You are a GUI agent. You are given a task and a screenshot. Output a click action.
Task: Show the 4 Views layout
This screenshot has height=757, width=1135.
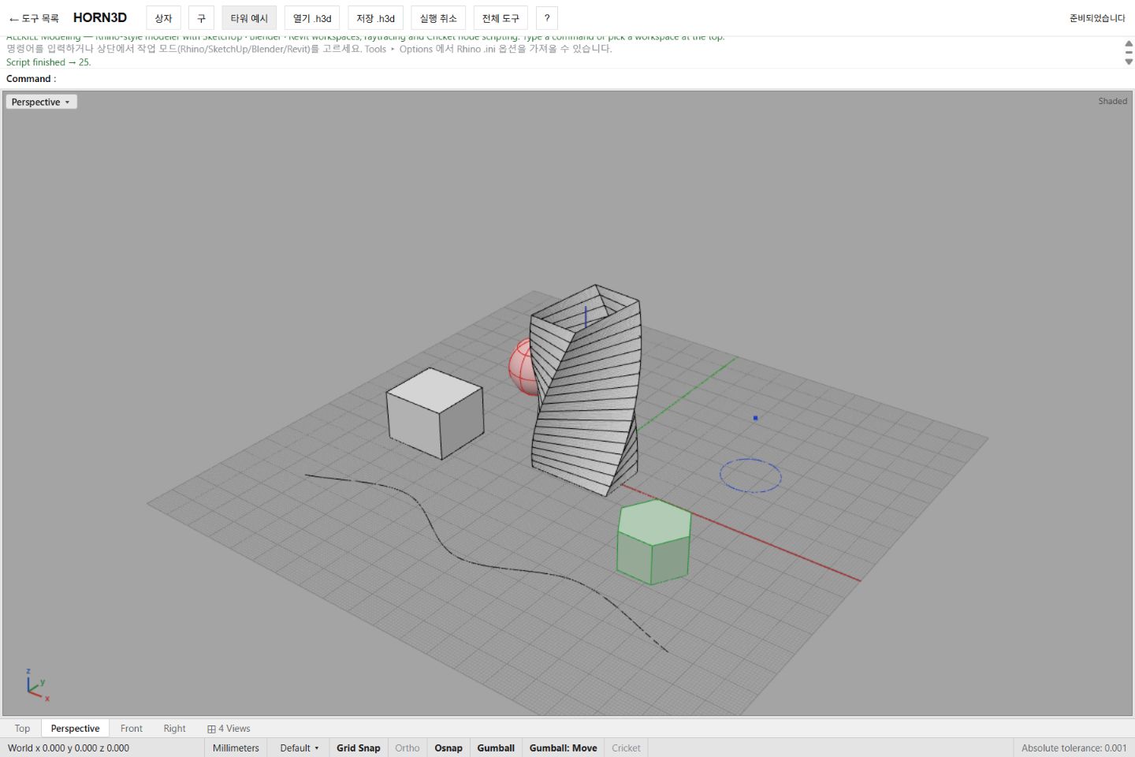coord(229,729)
